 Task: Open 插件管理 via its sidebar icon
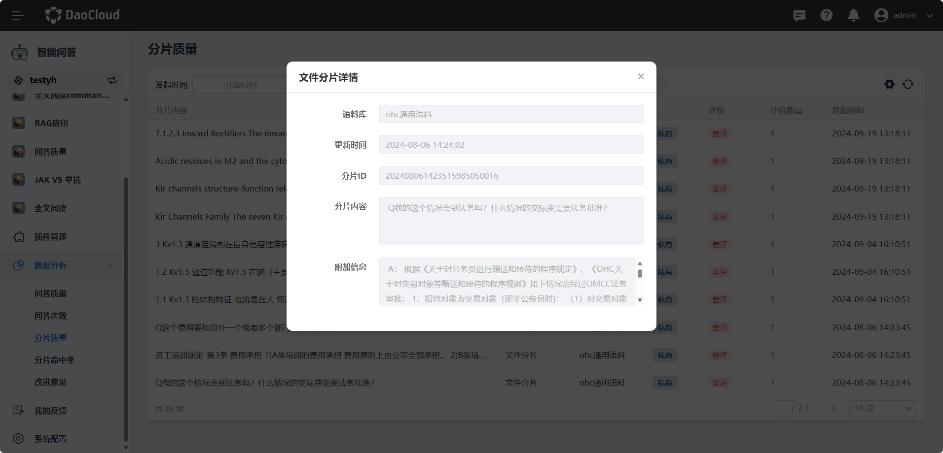[18, 237]
